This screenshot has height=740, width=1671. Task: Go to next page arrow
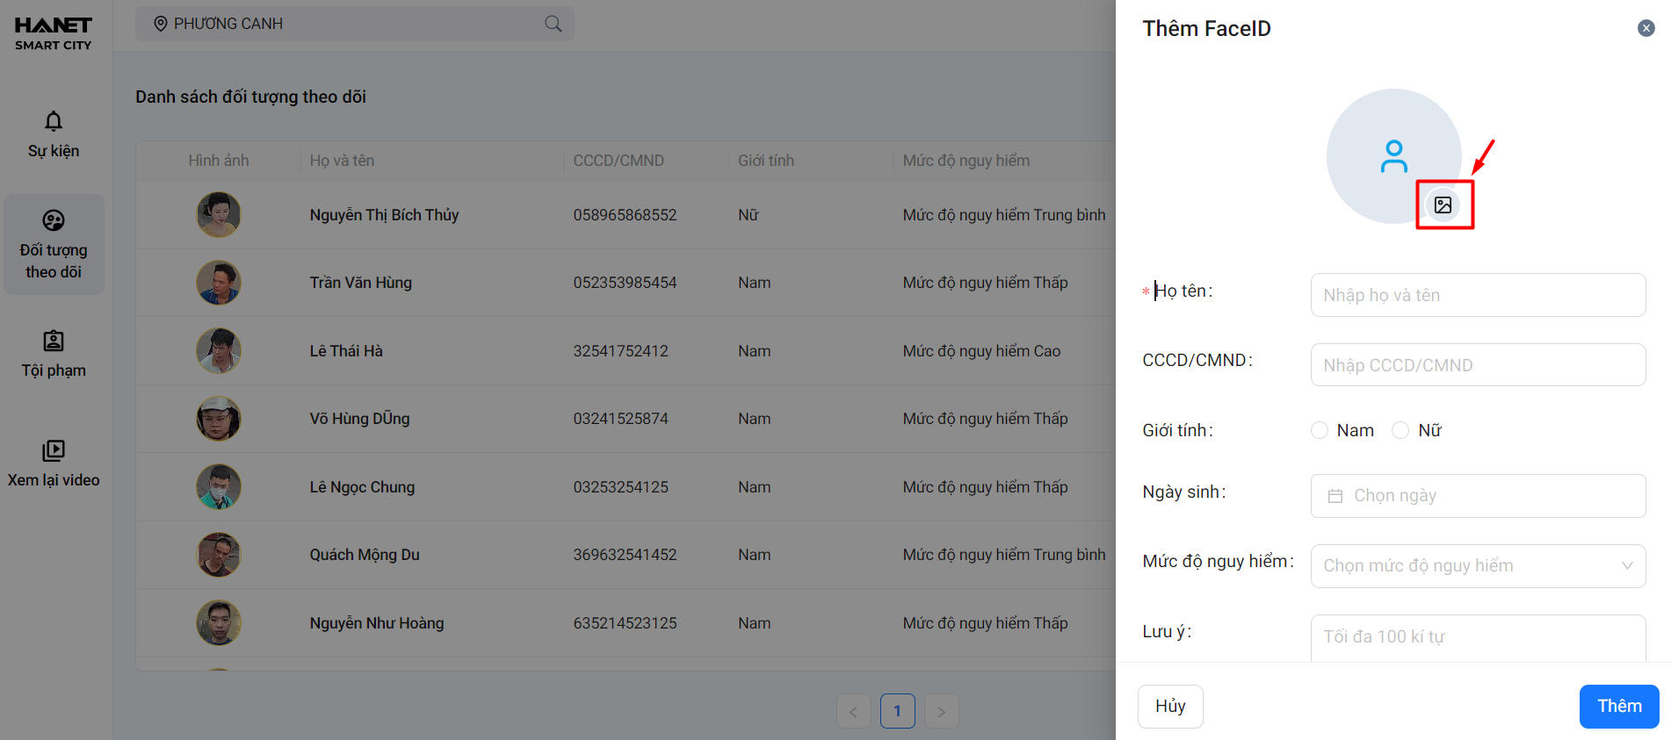pyautogui.click(x=941, y=711)
